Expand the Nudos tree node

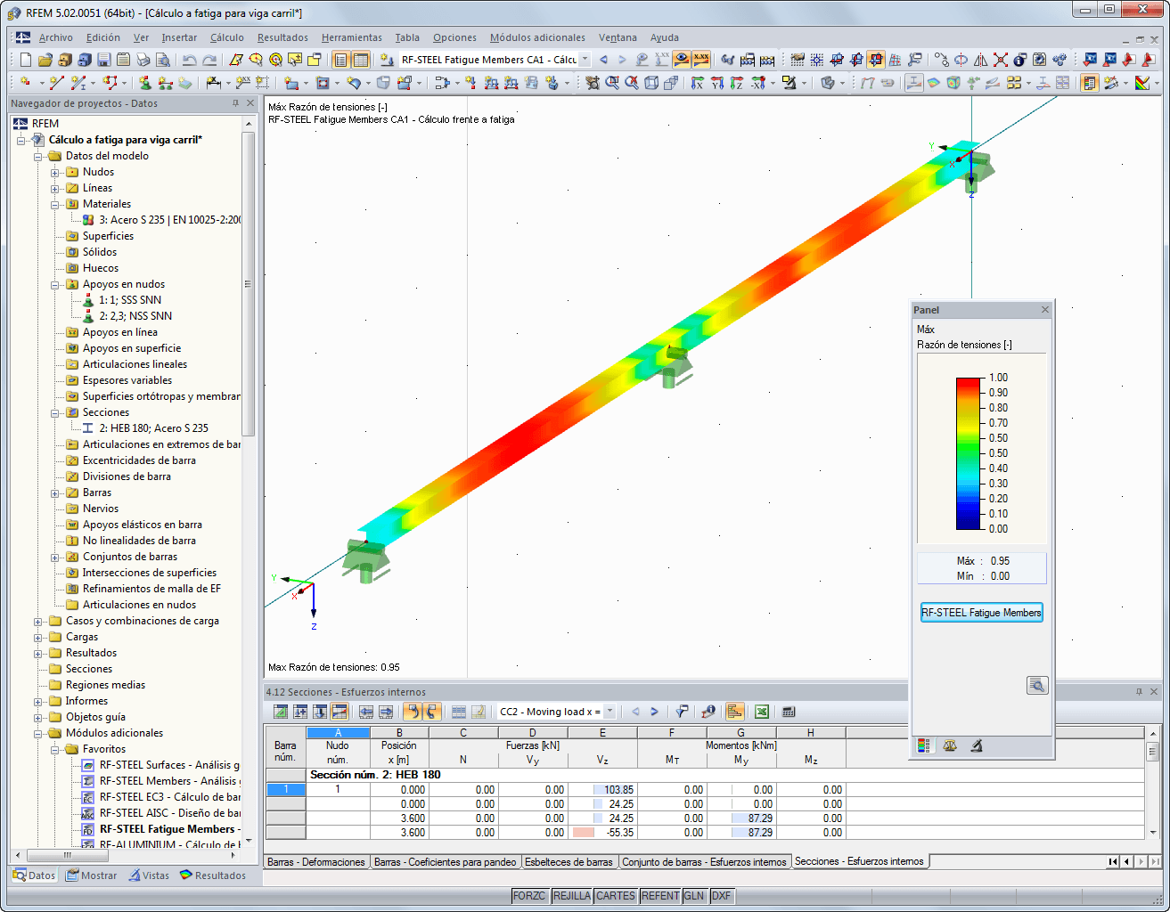(55, 172)
